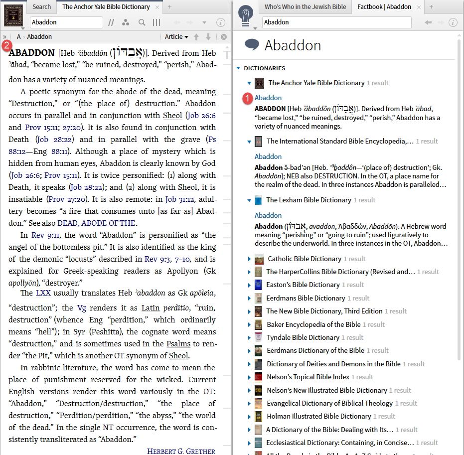Open the history dropdown arrow in dictionary toolbar
464x455 pixels.
click(204, 22)
